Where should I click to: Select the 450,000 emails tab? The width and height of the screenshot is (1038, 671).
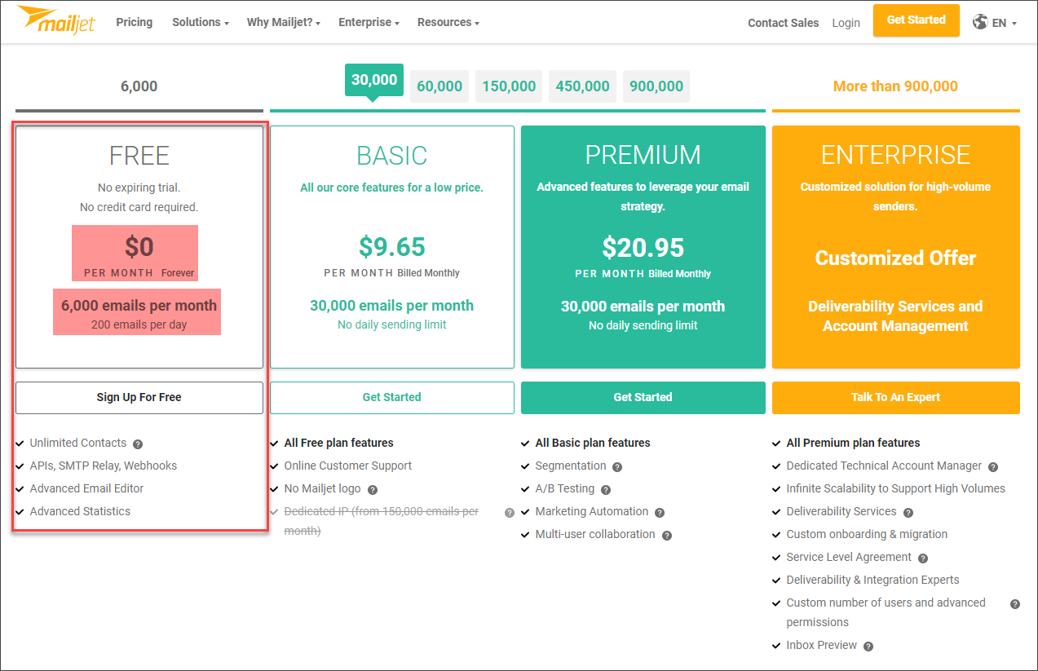pos(582,86)
